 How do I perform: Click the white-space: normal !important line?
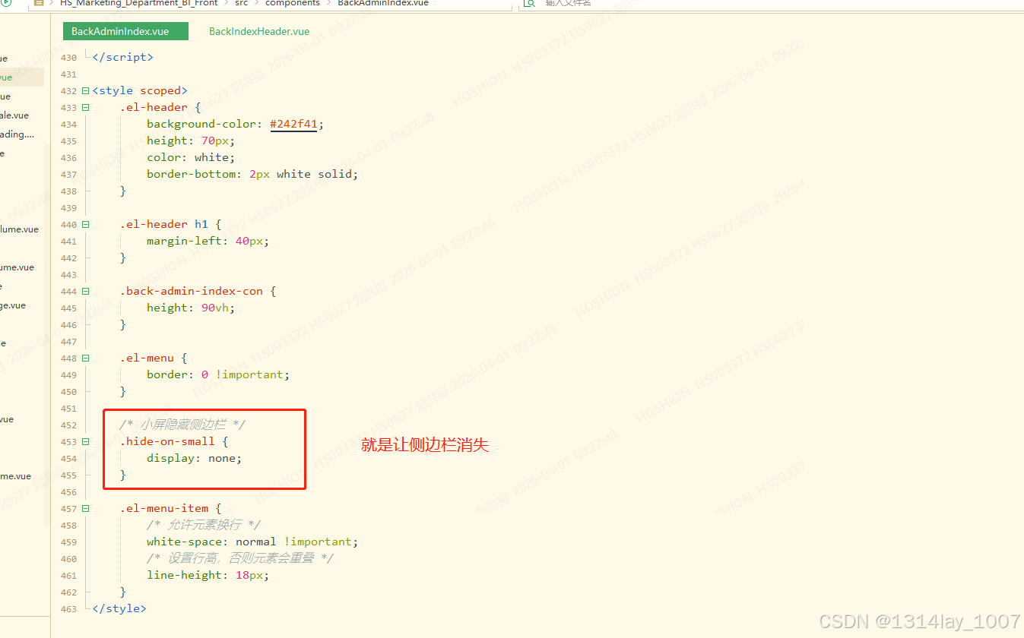(x=252, y=542)
